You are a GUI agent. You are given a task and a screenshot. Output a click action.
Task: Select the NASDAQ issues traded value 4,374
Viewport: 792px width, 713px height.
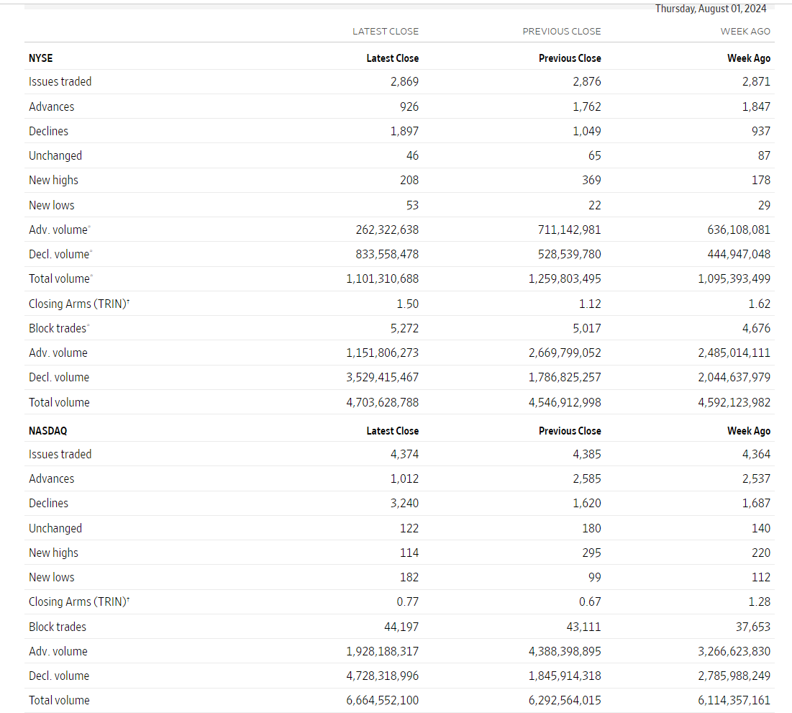tap(404, 454)
